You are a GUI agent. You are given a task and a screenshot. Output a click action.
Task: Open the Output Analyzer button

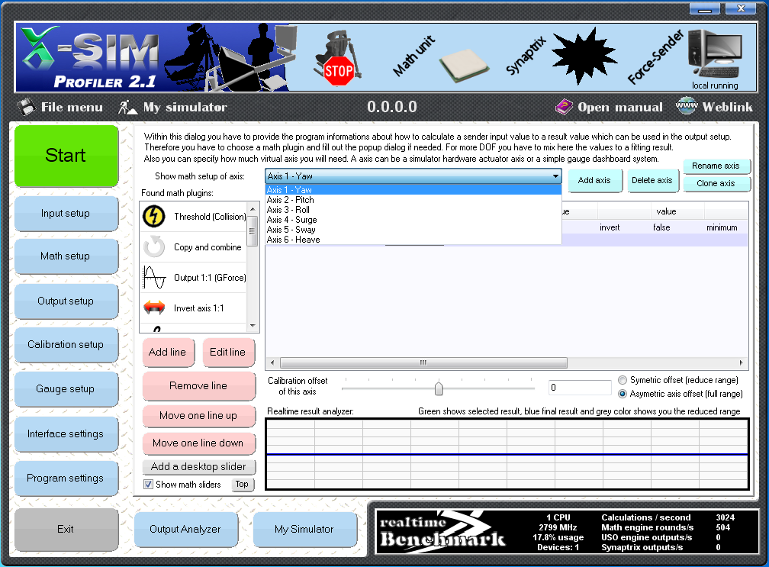click(186, 530)
